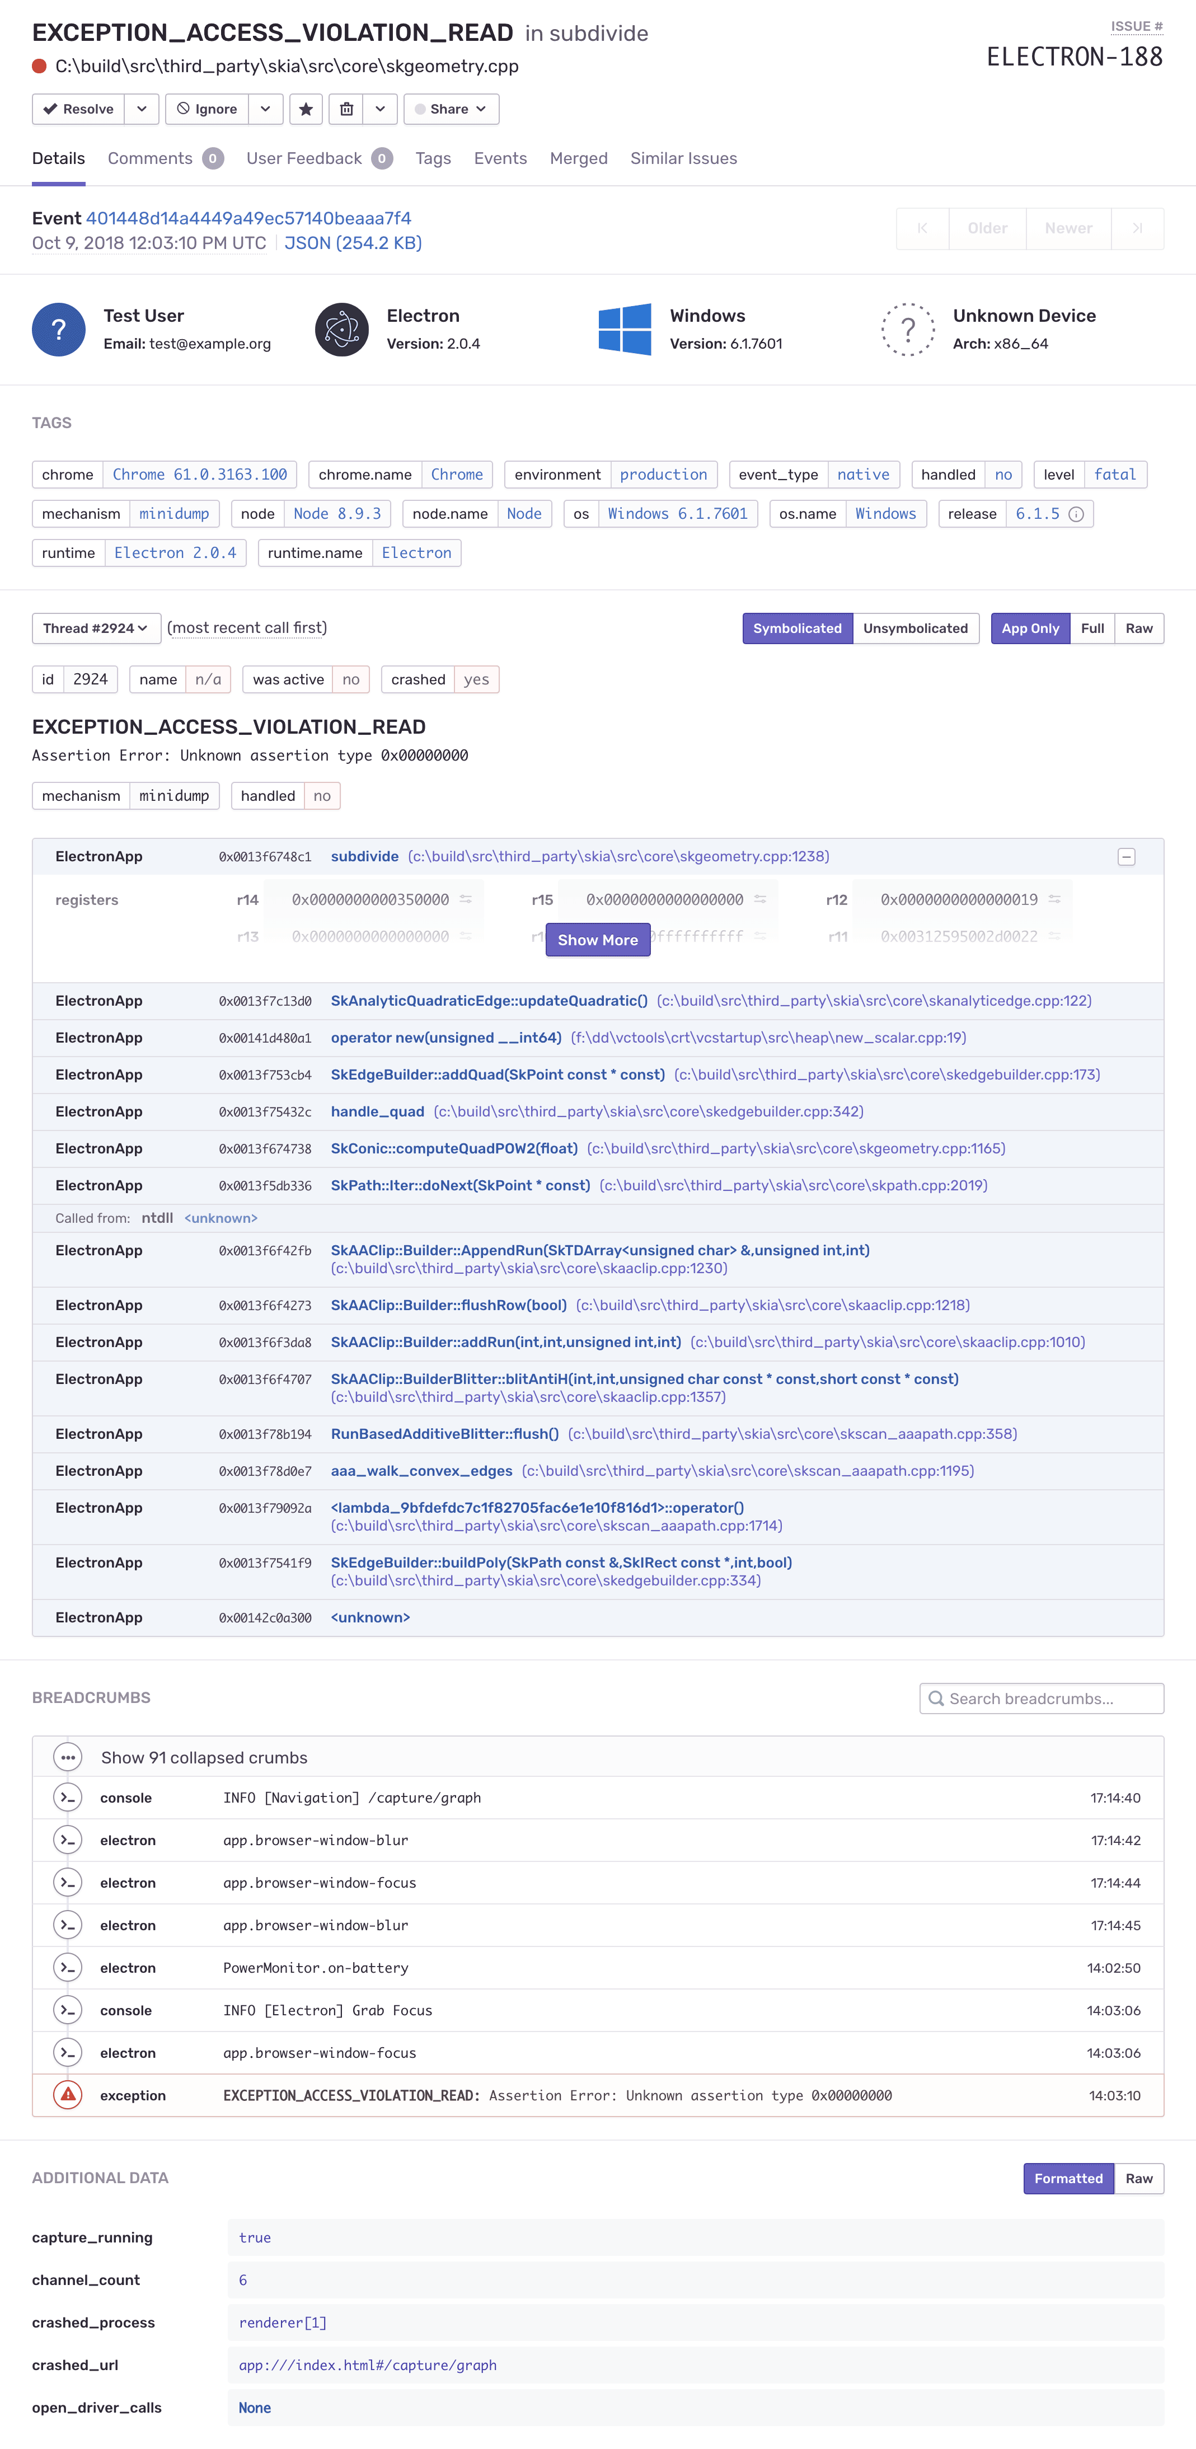Expand the SkAnalyticQuadraticEdge::updateQuadratic() frame
1196x2449 pixels.
pos(598,1001)
